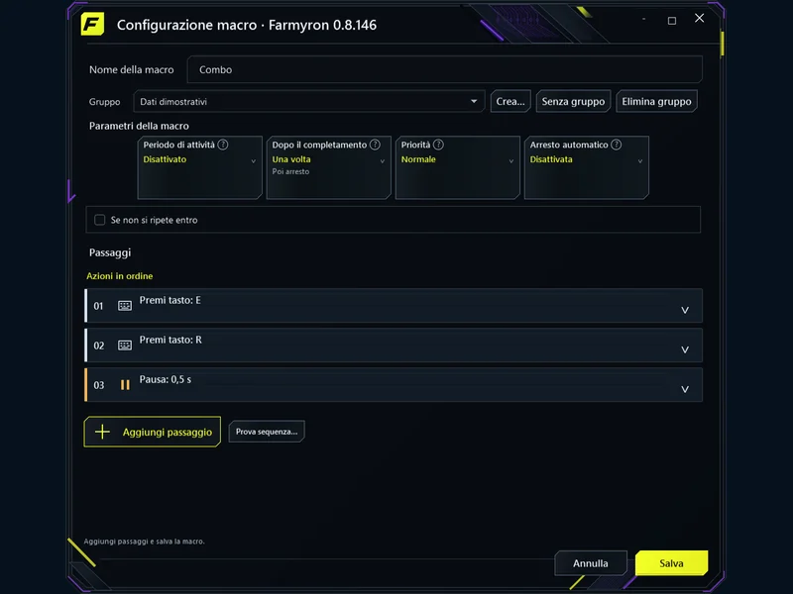Screen dimensions: 793x594
Task: Click the 'Passaggi' section heading
Action: [110, 252]
